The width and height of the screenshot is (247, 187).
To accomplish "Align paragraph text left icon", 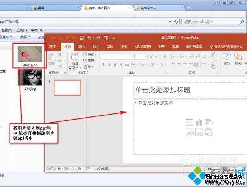I will click(173, 64).
